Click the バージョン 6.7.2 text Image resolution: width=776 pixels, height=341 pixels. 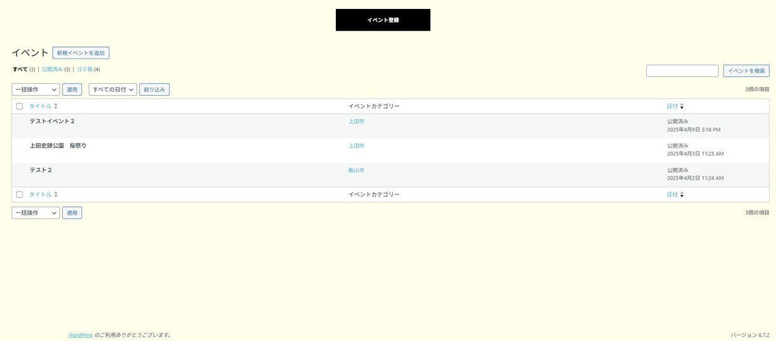click(x=750, y=335)
